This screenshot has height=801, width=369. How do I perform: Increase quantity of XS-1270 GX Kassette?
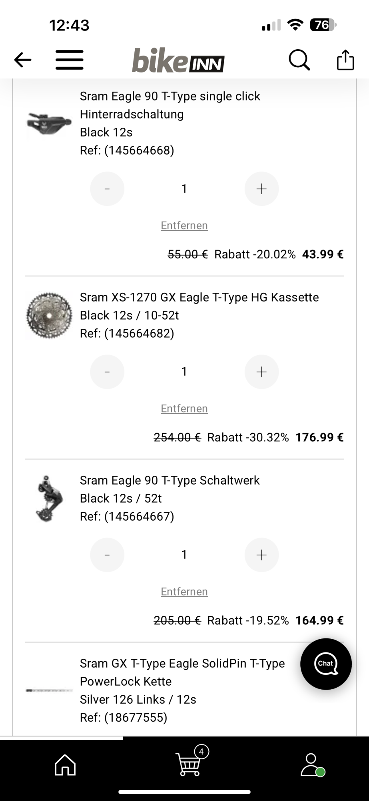click(261, 372)
